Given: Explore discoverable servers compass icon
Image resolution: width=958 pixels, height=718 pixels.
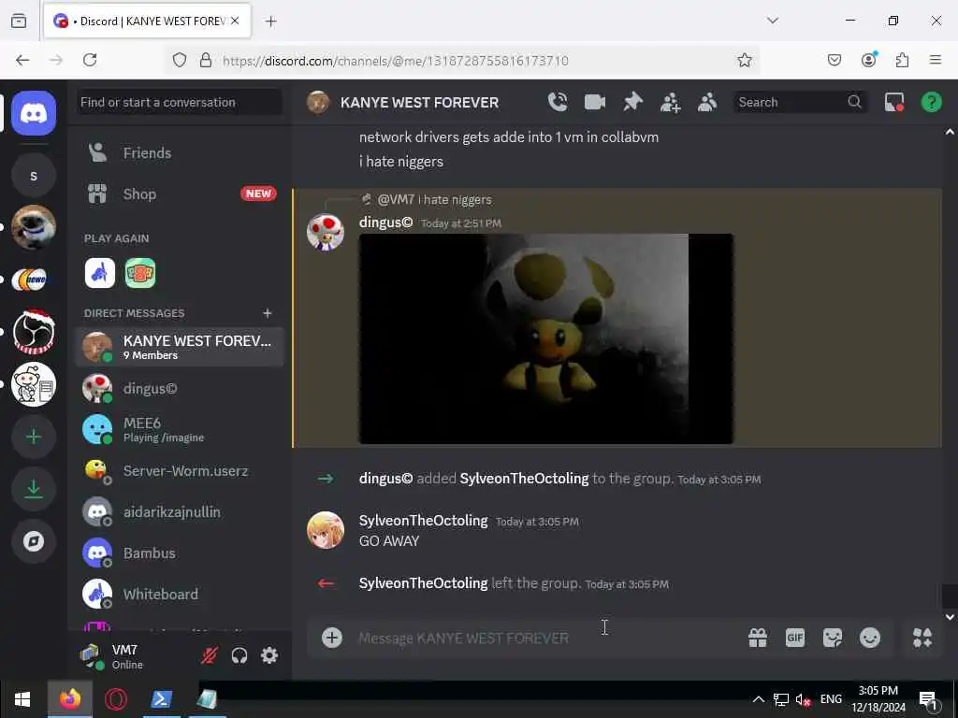Looking at the screenshot, I should click(34, 541).
